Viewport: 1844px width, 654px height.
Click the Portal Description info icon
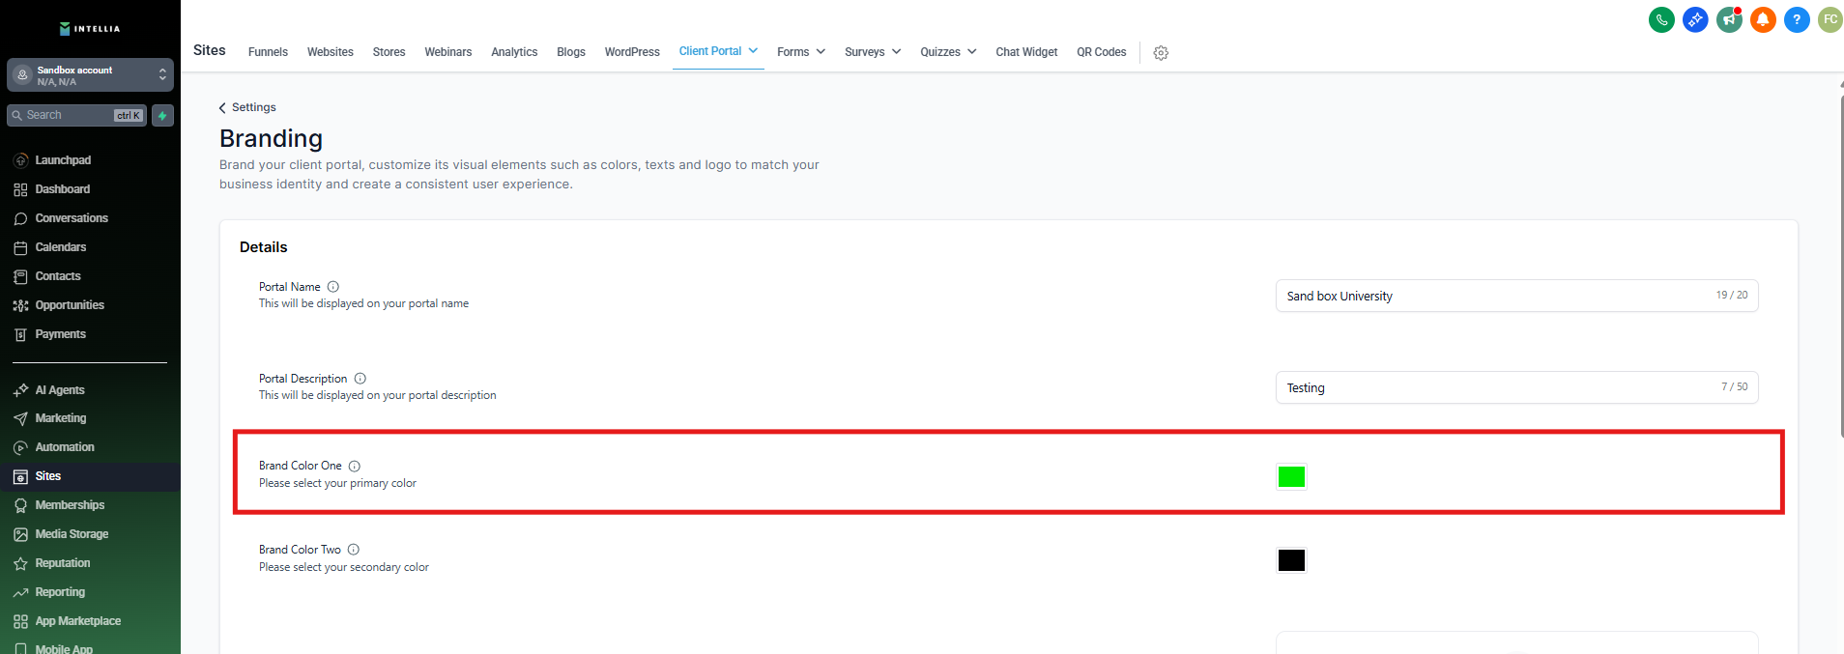click(360, 379)
